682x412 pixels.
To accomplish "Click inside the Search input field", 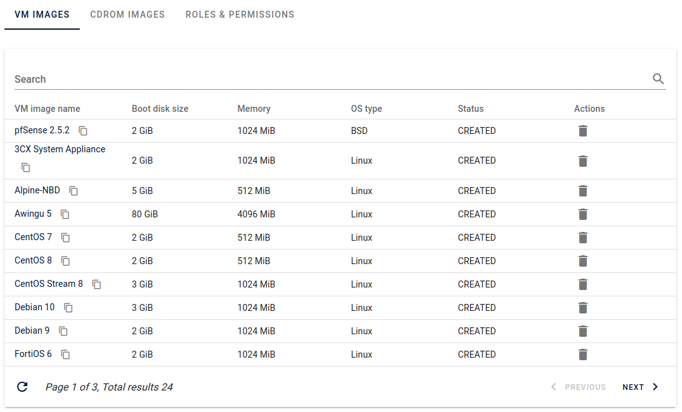I will coord(253,79).
